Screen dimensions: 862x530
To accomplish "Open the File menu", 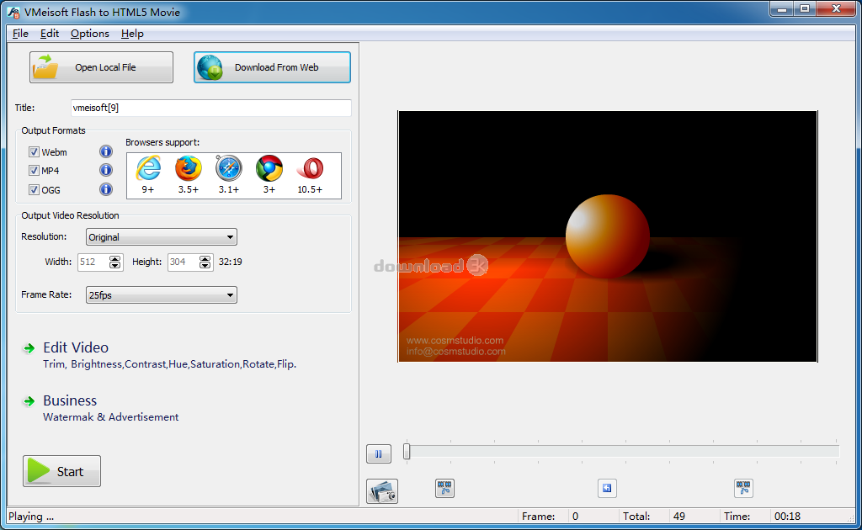I will click(20, 34).
